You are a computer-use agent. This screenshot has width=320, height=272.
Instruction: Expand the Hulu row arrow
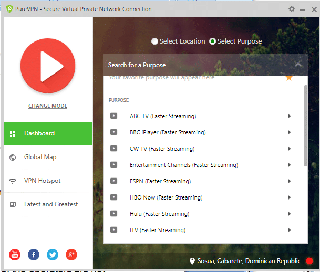point(289,214)
